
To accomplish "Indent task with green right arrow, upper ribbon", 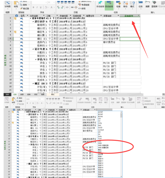I will point(62,8).
